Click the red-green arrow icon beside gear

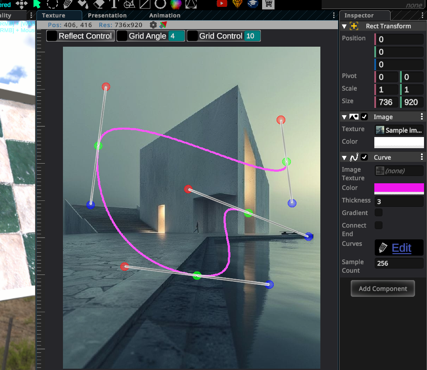click(x=163, y=25)
